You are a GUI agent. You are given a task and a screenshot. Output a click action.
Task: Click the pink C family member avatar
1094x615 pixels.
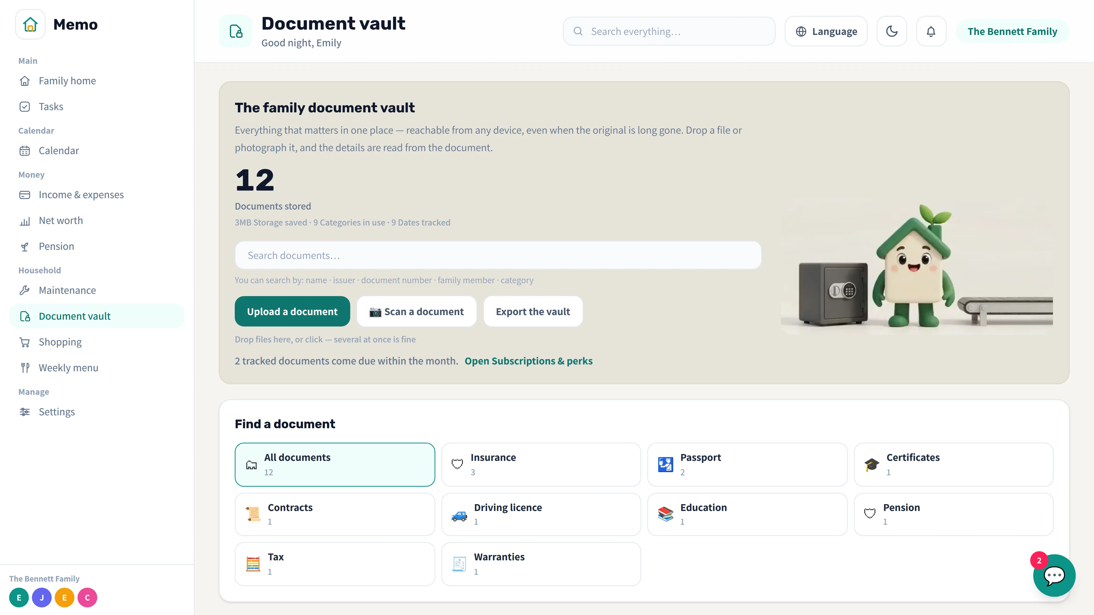point(87,598)
